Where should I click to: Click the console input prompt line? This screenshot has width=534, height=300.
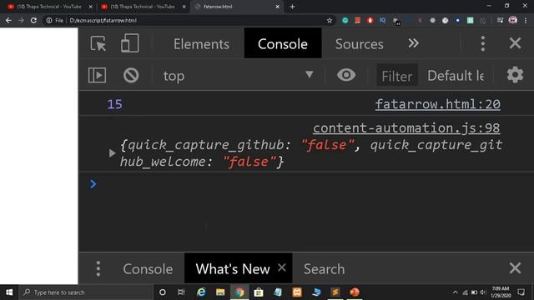pos(306,184)
